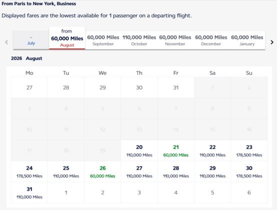This screenshot has height=210, width=277.
Task: Switch to the November month tab
Action: [x=175, y=40]
